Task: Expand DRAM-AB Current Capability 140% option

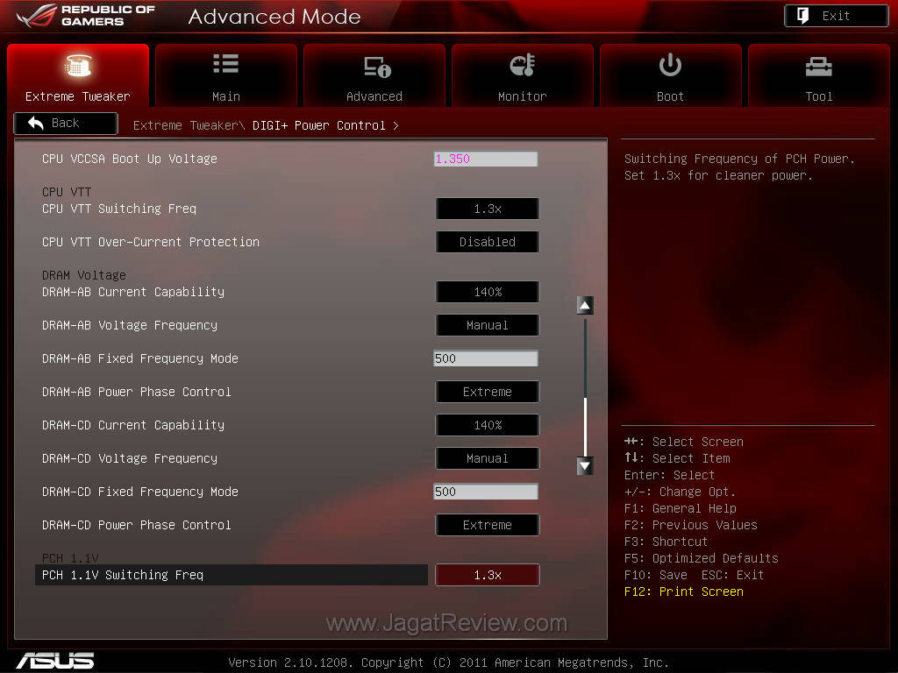Action: (x=487, y=292)
